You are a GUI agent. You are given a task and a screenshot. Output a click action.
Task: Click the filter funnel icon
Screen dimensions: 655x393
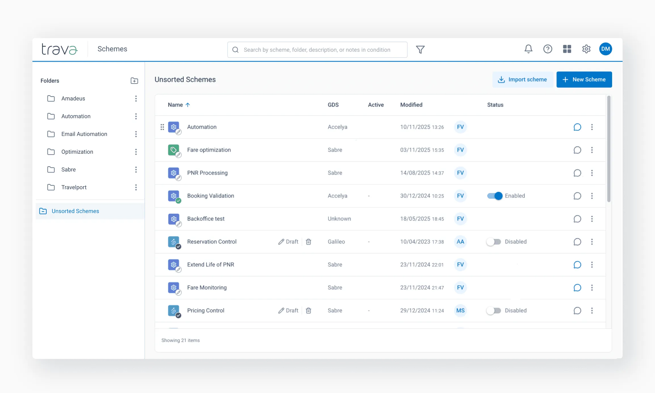click(420, 49)
